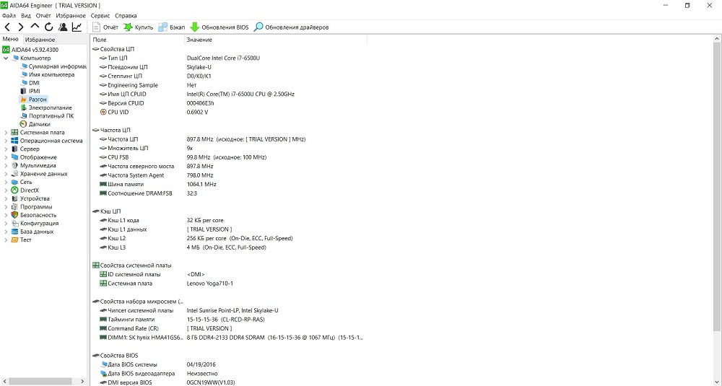Click the vertical scrollbar of the details pane
Image resolution: width=722 pixels, height=386 pixels.
pyautogui.click(x=718, y=186)
